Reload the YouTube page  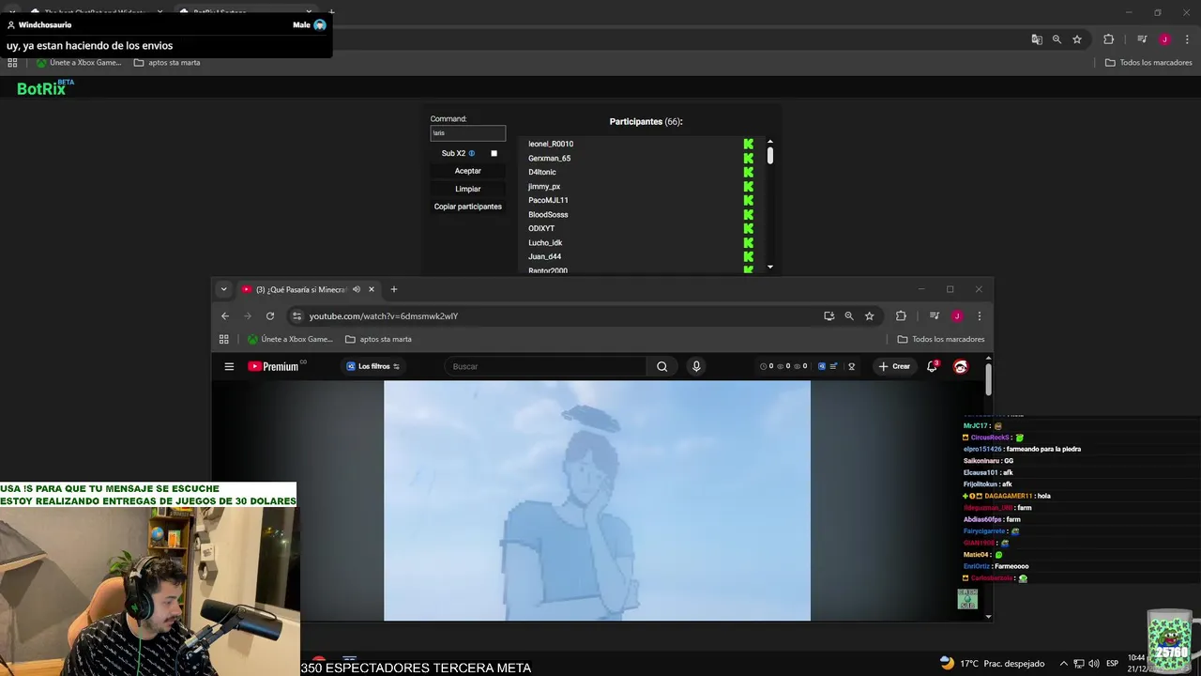[270, 316]
